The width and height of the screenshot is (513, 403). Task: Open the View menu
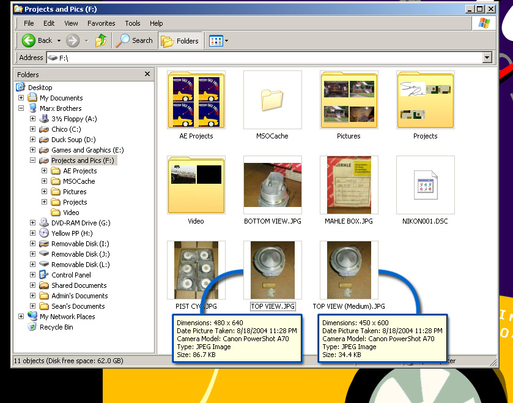(71, 23)
